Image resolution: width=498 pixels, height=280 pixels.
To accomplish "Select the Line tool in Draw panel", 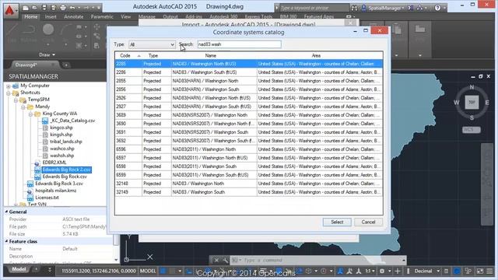I will click(12, 32).
